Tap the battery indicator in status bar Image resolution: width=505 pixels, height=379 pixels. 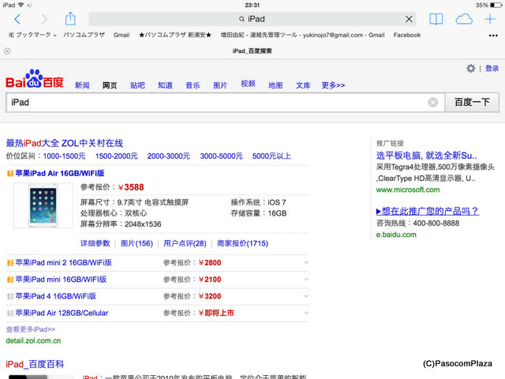click(496, 5)
